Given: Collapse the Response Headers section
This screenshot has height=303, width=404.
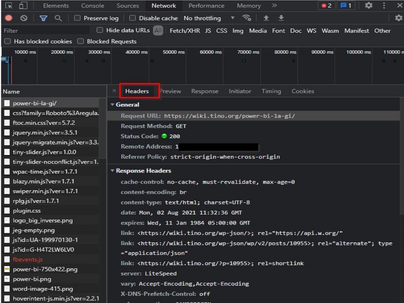Looking at the screenshot, I should click(x=112, y=171).
